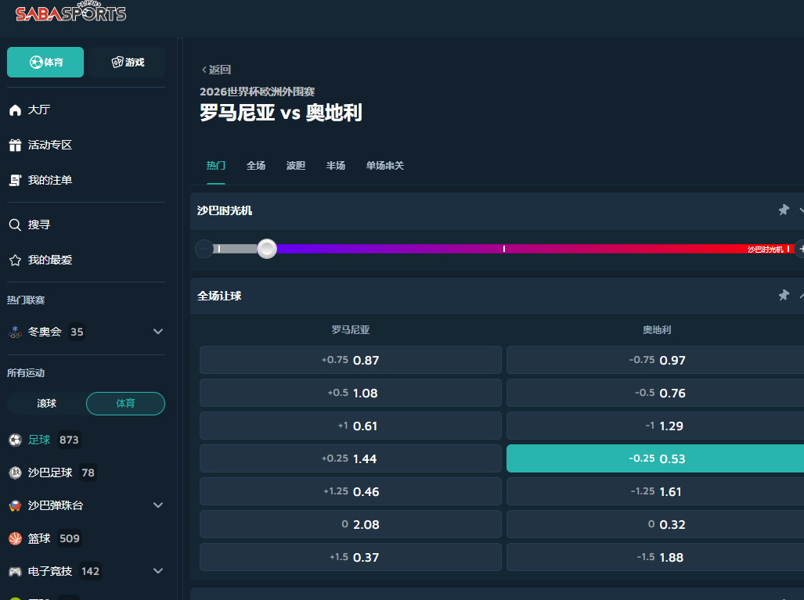Expand the 电子竞技 submenu
Image resolution: width=804 pixels, height=600 pixels.
pyautogui.click(x=158, y=571)
